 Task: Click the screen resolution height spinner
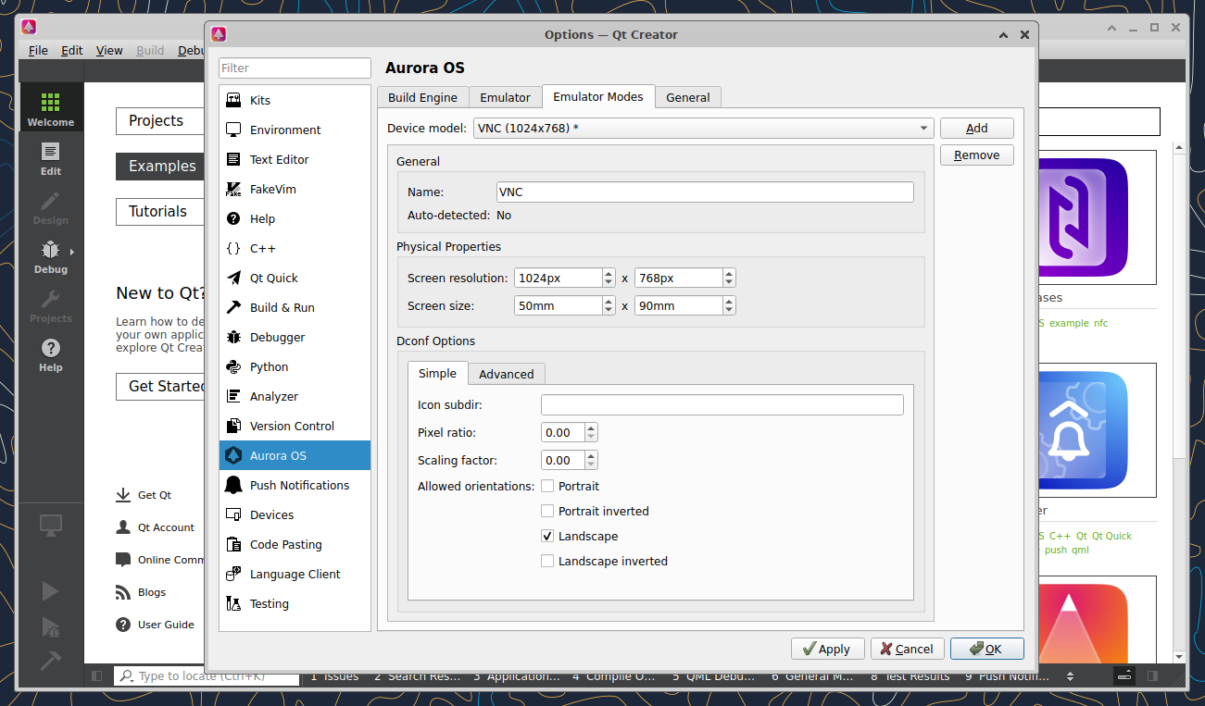[x=685, y=278]
